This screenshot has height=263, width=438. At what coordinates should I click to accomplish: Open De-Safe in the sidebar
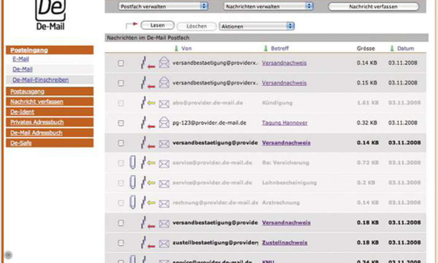pos(50,143)
